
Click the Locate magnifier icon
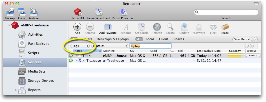(170, 27)
